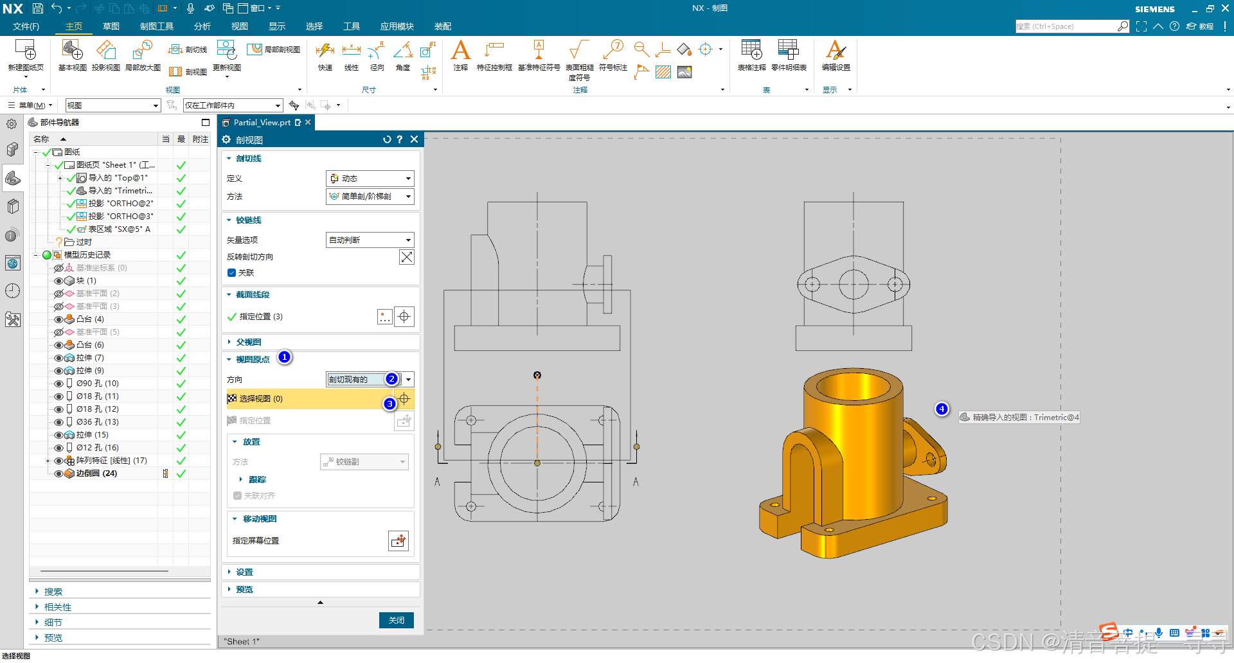This screenshot has height=663, width=1234.
Task: Switch to the 制图工具 ribbon tab
Action: point(157,26)
